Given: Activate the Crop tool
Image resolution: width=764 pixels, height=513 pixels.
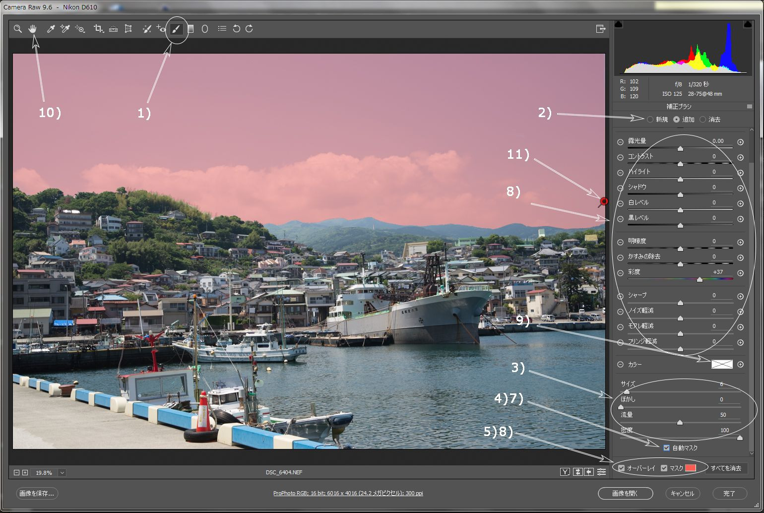Looking at the screenshot, I should 98,29.
